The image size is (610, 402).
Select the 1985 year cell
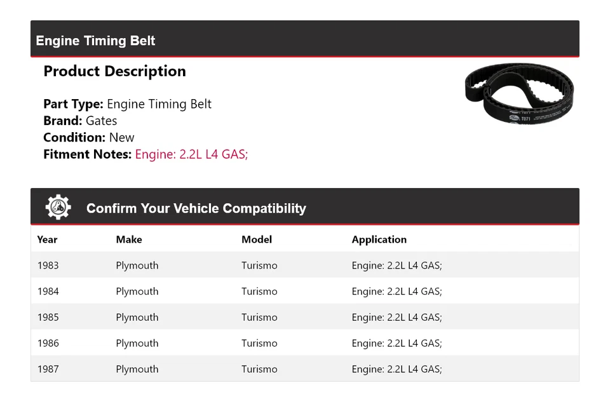point(48,318)
